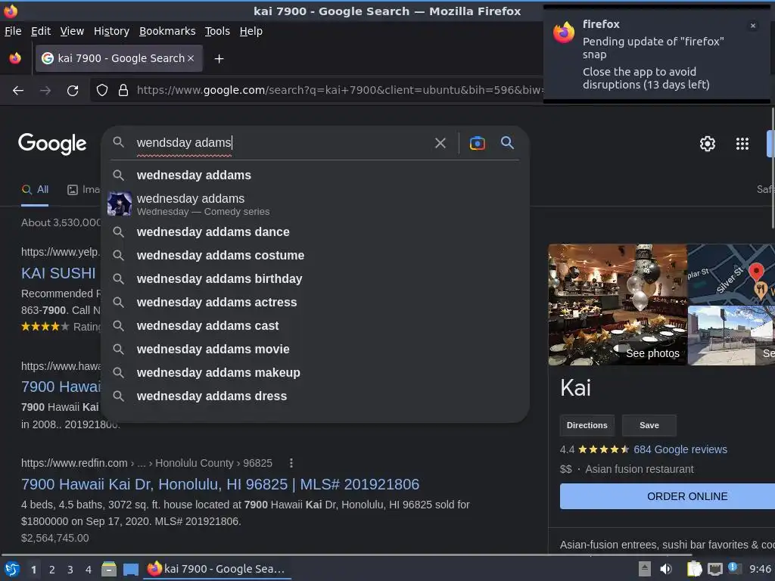Open the Bookmarks menu
Screen dimensions: 775x581
167,31
